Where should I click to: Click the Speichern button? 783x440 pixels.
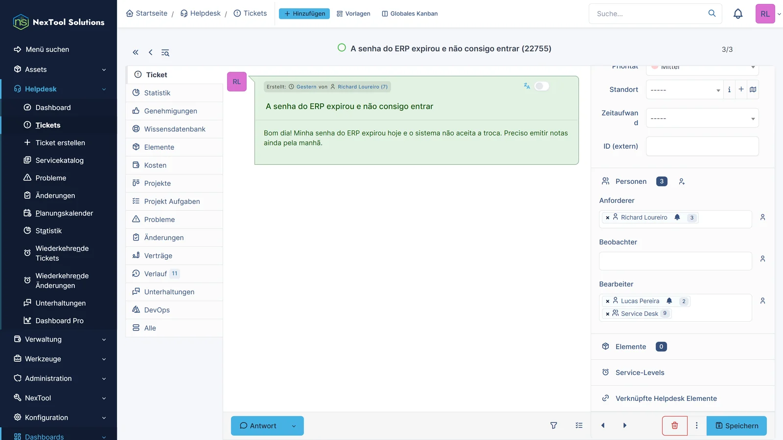click(737, 426)
